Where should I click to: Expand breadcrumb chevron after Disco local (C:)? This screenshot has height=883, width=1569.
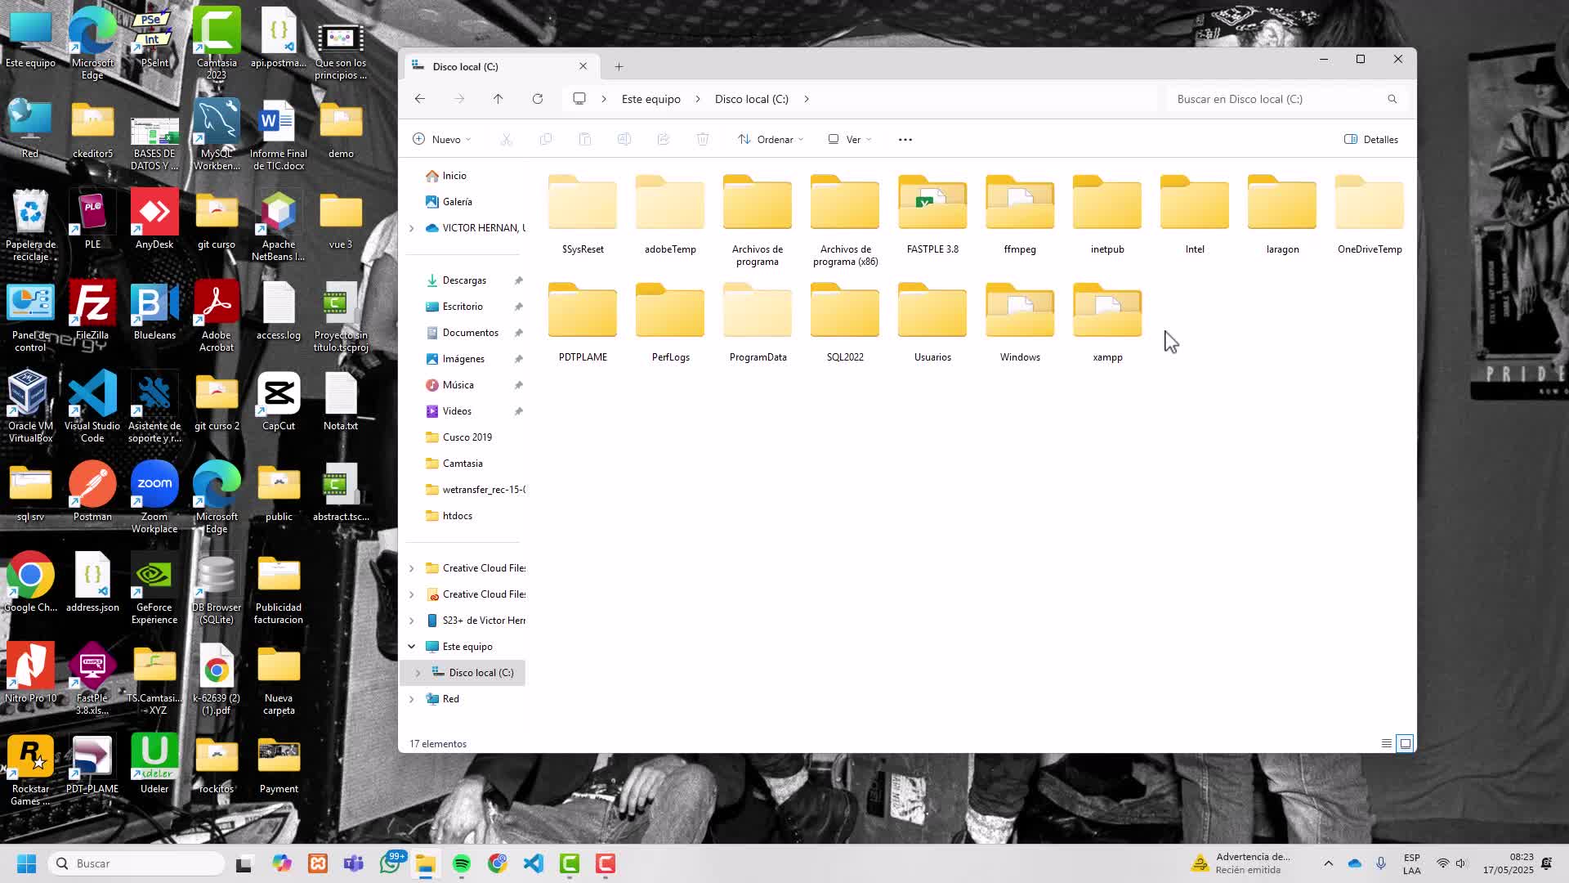coord(807,99)
